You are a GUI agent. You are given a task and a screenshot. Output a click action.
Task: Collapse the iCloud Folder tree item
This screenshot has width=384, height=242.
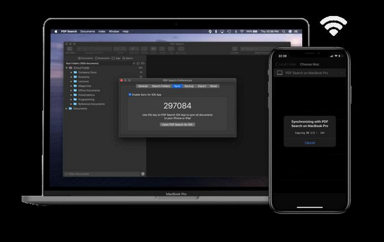(66, 68)
